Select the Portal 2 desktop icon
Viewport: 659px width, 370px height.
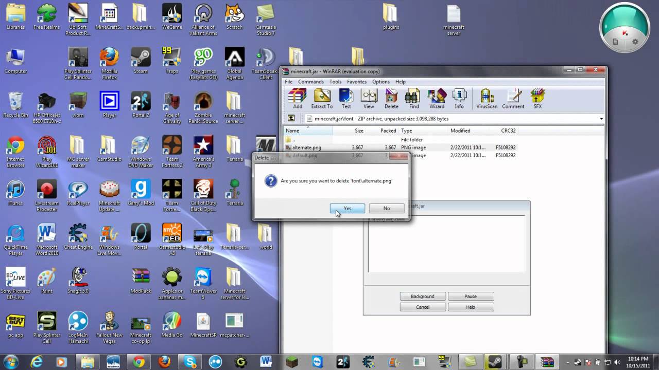point(141,105)
